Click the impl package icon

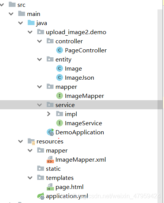click(x=60, y=114)
